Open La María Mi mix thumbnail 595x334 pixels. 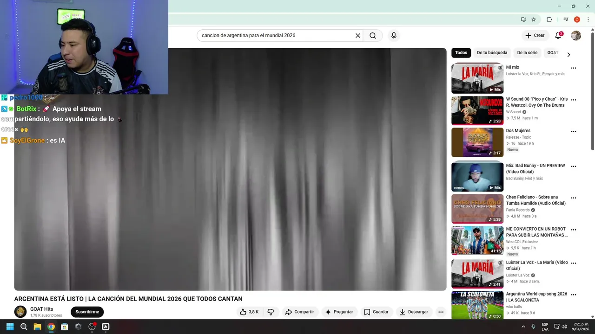click(477, 78)
